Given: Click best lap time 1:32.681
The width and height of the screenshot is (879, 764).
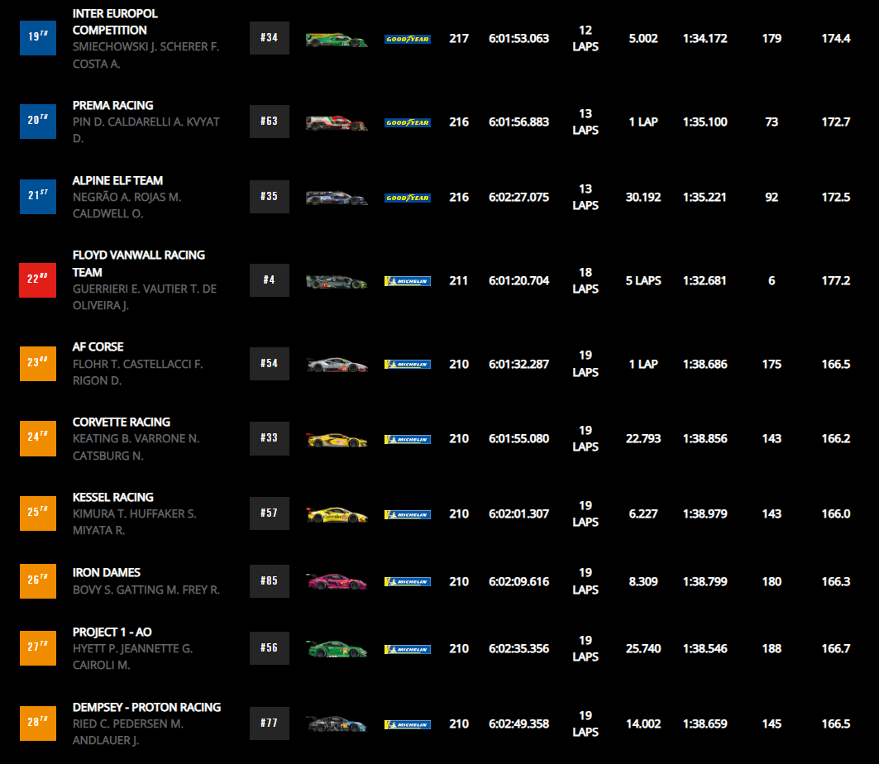Looking at the screenshot, I should [x=705, y=281].
